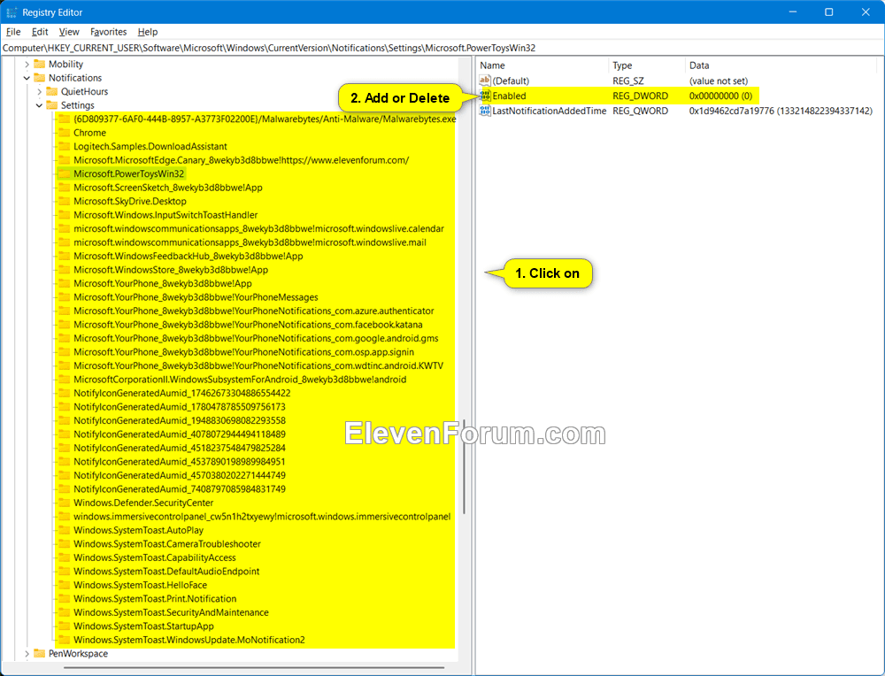Select the YourPhoneMessages key
885x676 pixels.
coord(196,297)
